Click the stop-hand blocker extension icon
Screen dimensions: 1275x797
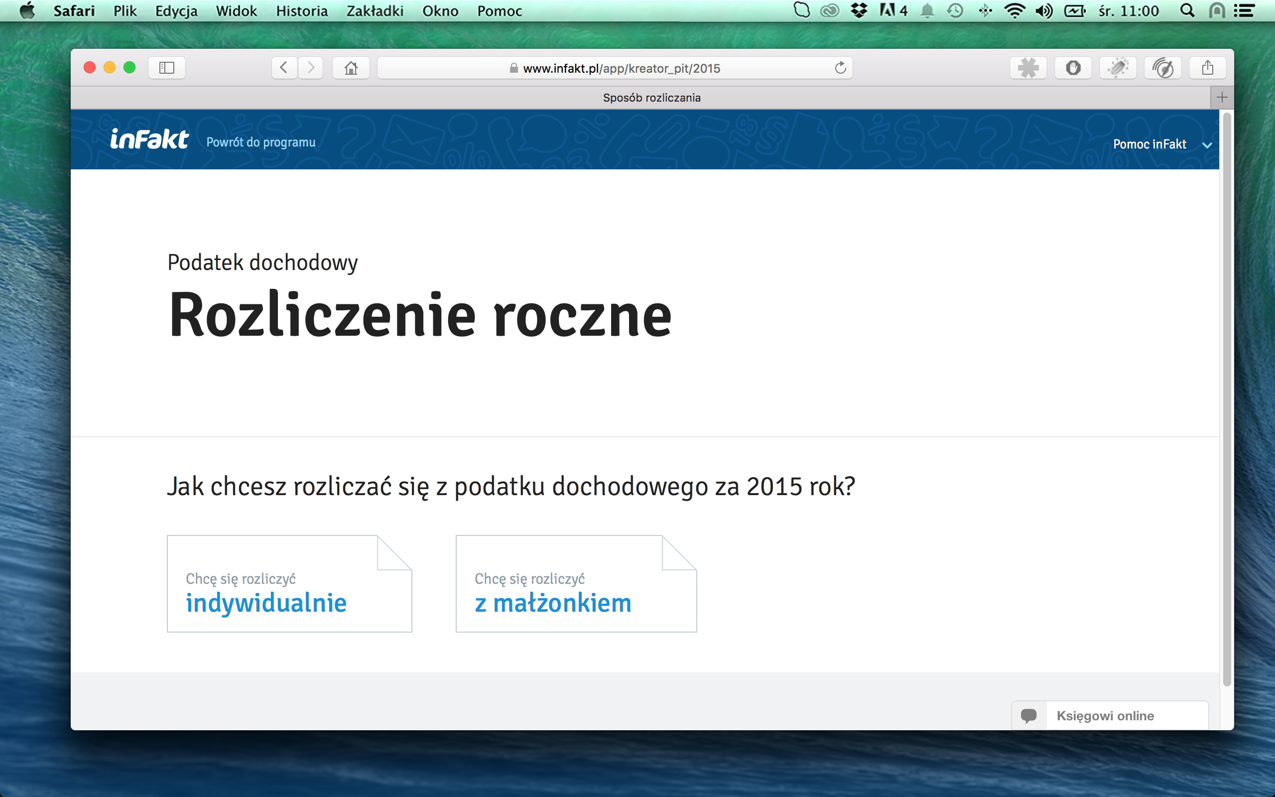[x=1073, y=67]
